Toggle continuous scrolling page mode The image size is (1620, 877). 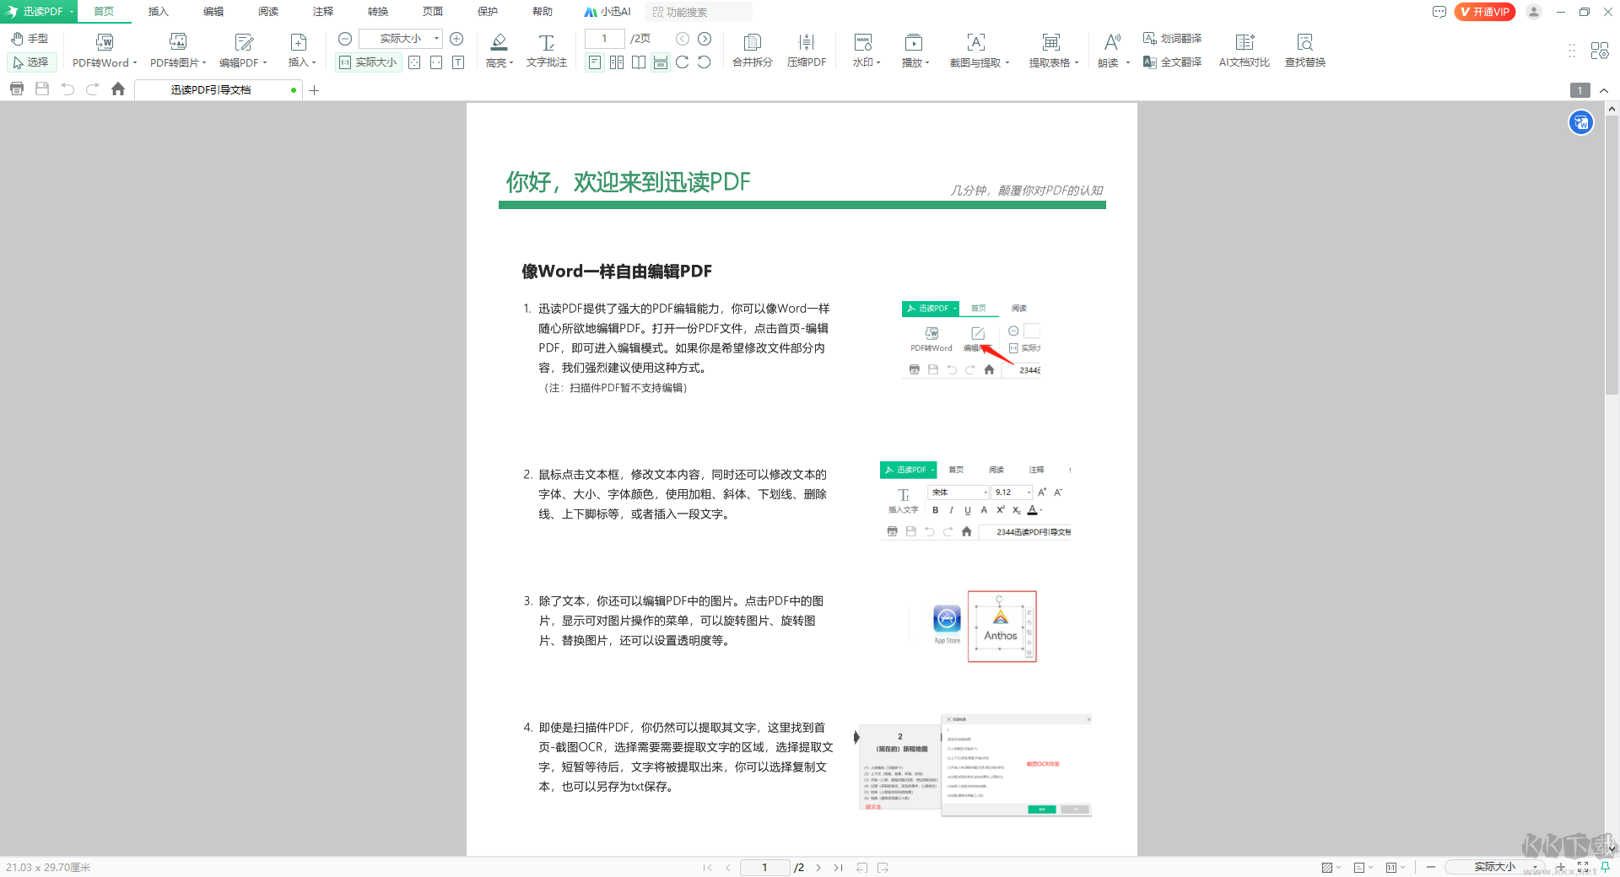(x=661, y=62)
